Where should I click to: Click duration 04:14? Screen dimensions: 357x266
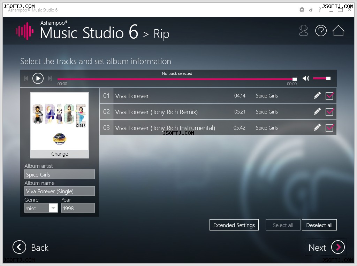point(240,96)
